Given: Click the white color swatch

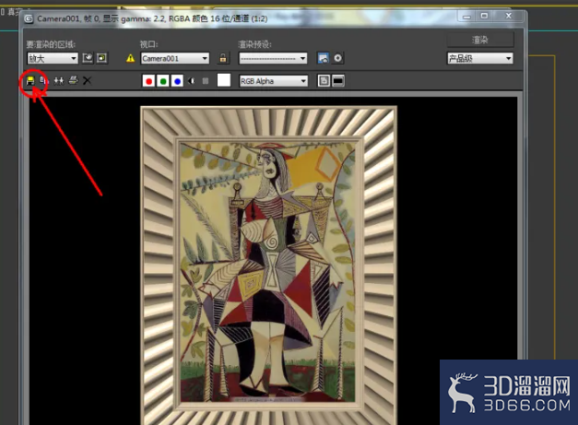Looking at the screenshot, I should click(224, 80).
